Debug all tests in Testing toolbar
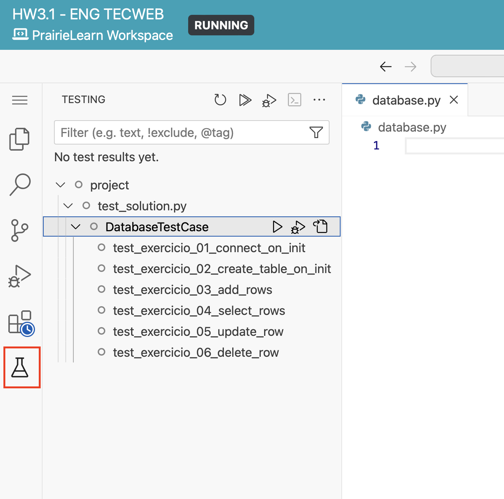This screenshot has height=499, width=504. [x=269, y=100]
